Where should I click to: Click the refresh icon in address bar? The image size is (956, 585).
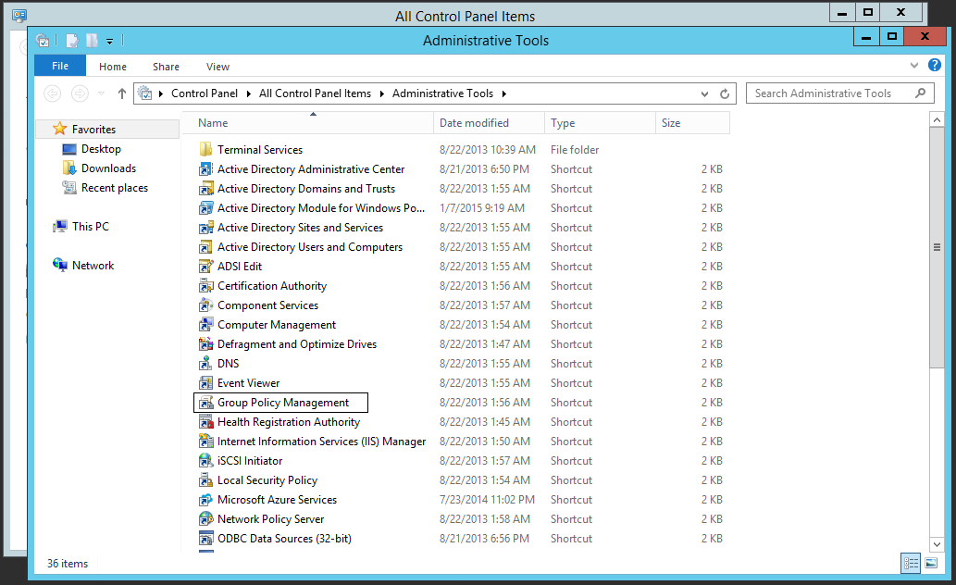click(725, 93)
